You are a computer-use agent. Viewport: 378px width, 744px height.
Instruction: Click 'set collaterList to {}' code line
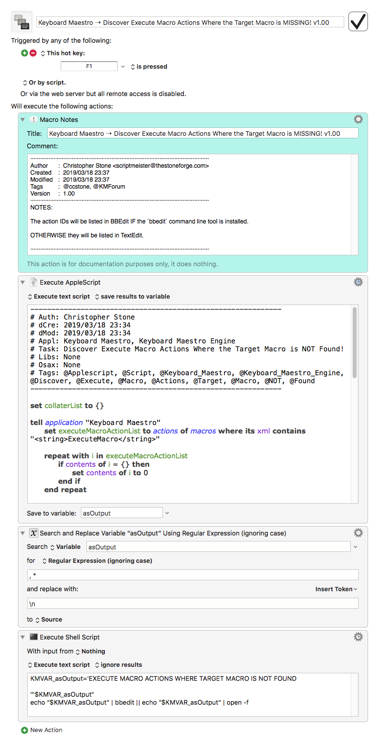click(x=67, y=406)
